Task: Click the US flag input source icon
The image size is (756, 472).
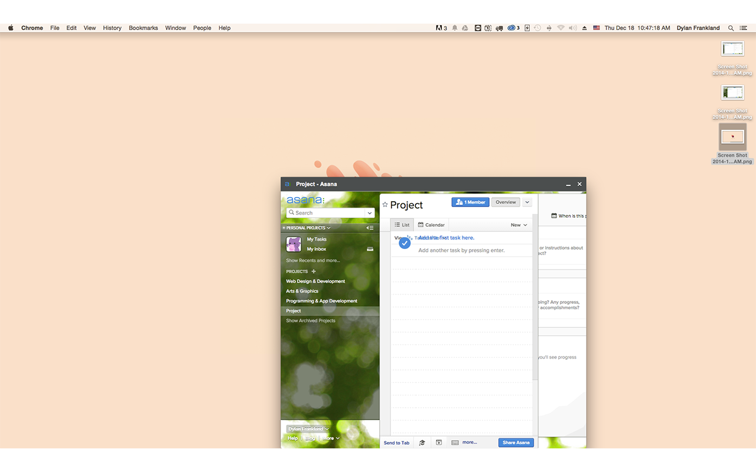Action: [x=597, y=28]
